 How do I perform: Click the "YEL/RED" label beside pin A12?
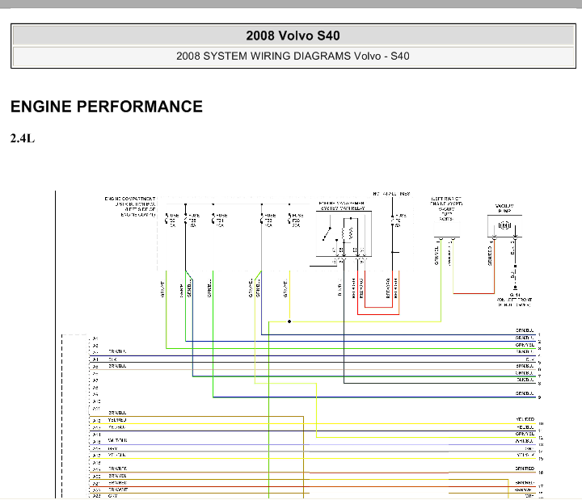point(117,420)
